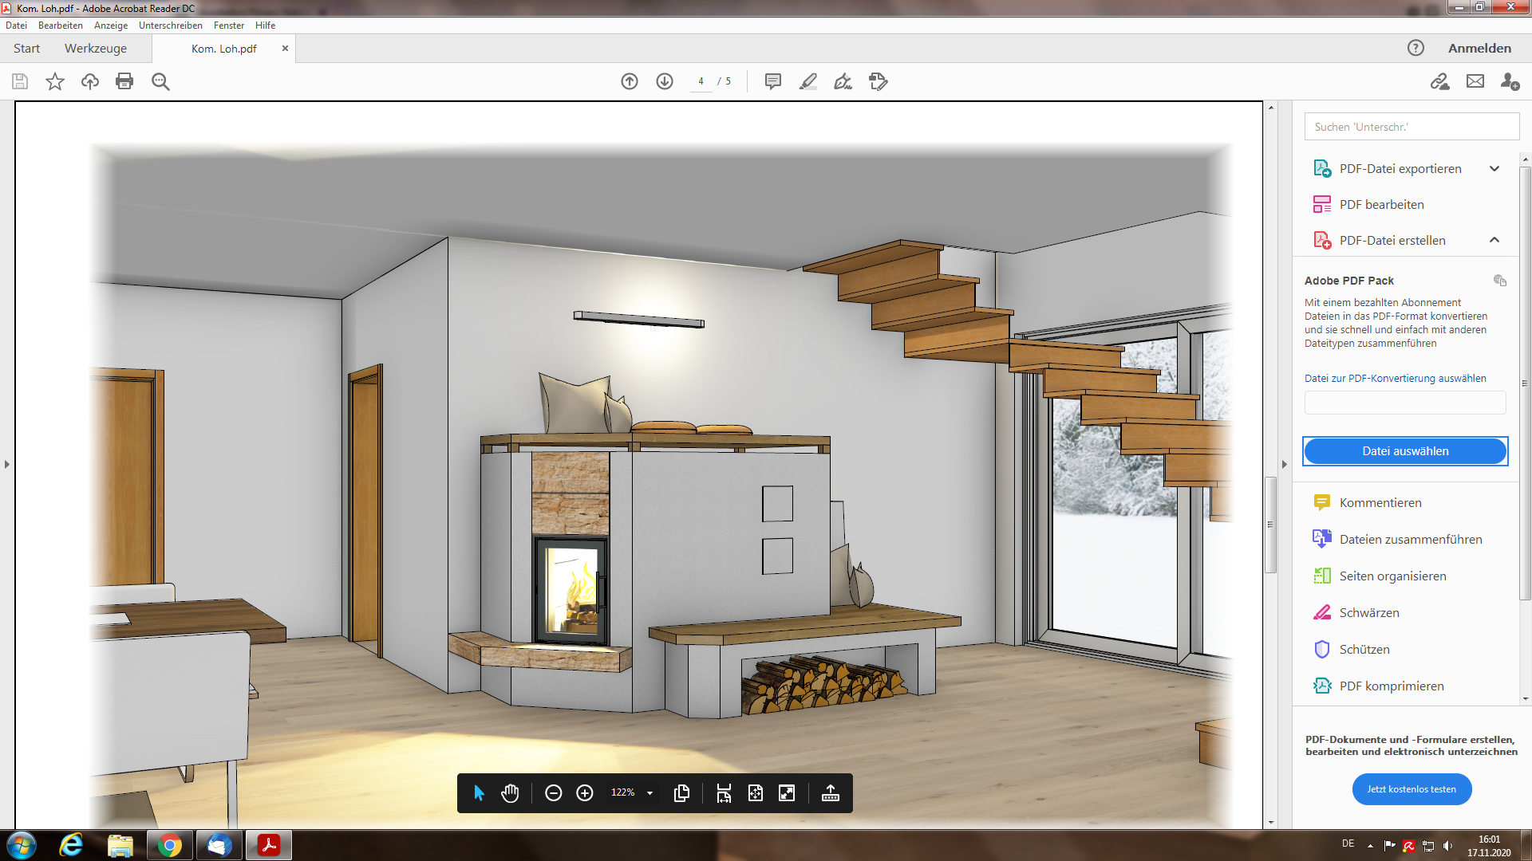Viewport: 1532px width, 861px height.
Task: Open the Anzeige menu
Action: (x=110, y=26)
